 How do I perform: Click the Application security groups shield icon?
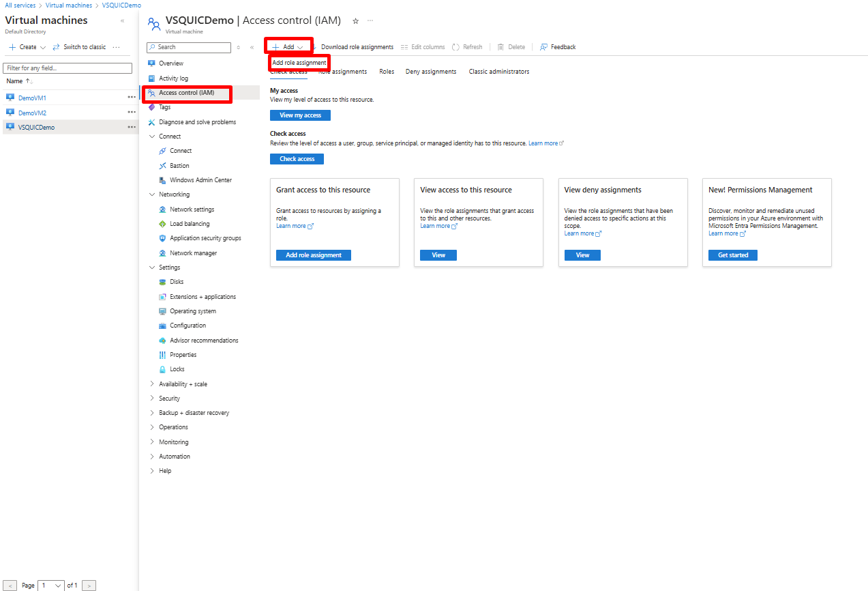pos(162,238)
